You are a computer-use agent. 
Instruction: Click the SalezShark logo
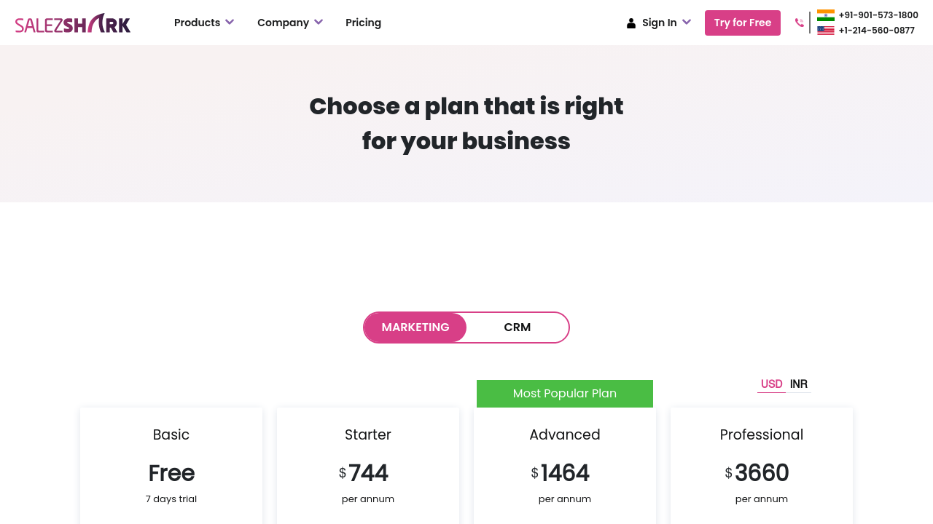(x=73, y=23)
